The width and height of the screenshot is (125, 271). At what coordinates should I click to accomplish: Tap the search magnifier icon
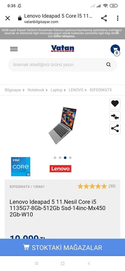(x=108, y=65)
